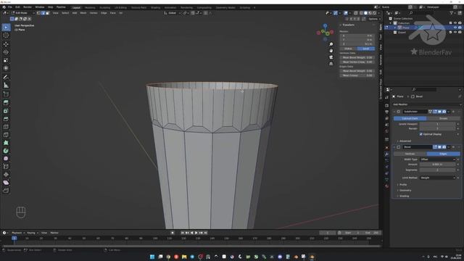Set Bevel to affect Vertices
464x261 pixels.
click(x=410, y=154)
